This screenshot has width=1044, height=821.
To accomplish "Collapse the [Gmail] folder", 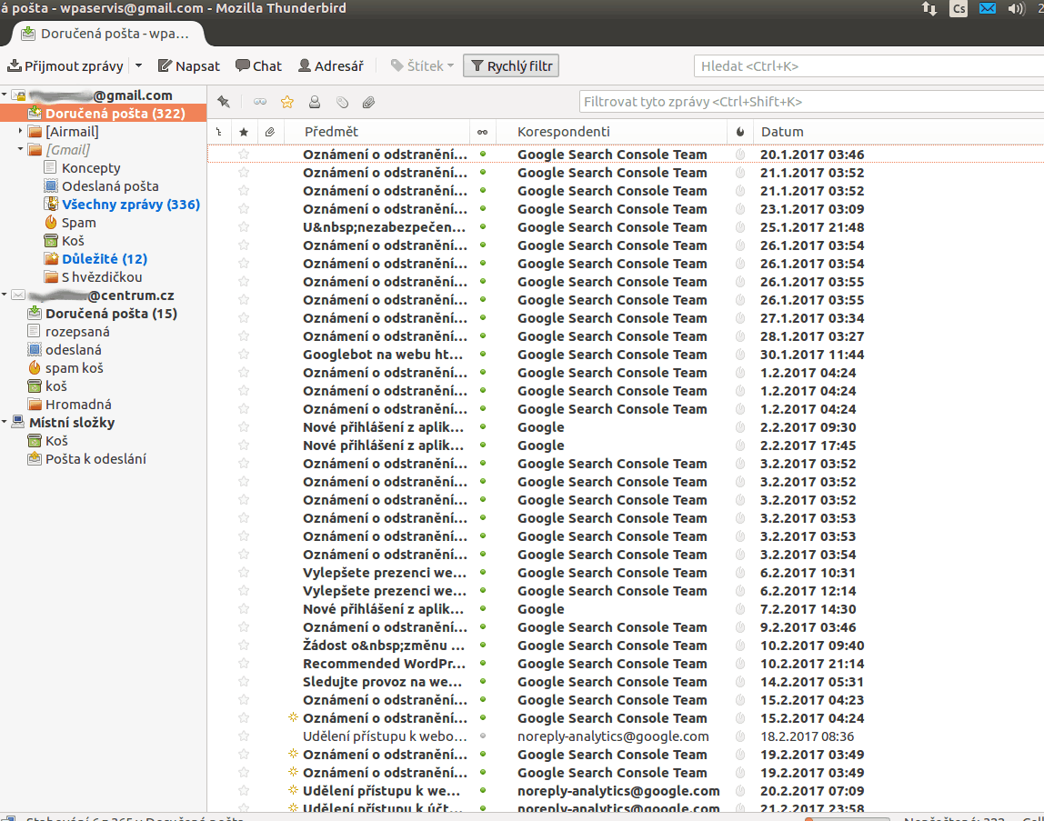I will tap(21, 149).
